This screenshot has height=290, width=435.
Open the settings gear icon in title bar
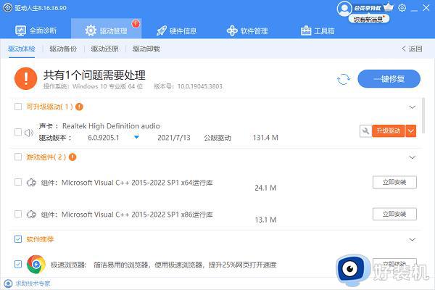[x=402, y=8]
